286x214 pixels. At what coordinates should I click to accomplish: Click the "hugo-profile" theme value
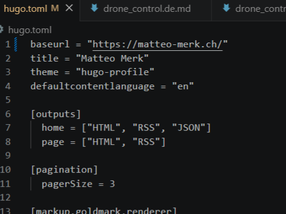[115, 72]
